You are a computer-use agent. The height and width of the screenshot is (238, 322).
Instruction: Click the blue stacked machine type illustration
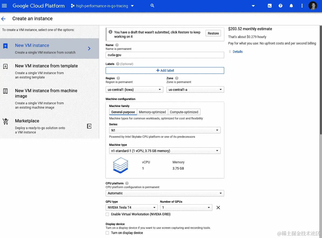(120, 165)
